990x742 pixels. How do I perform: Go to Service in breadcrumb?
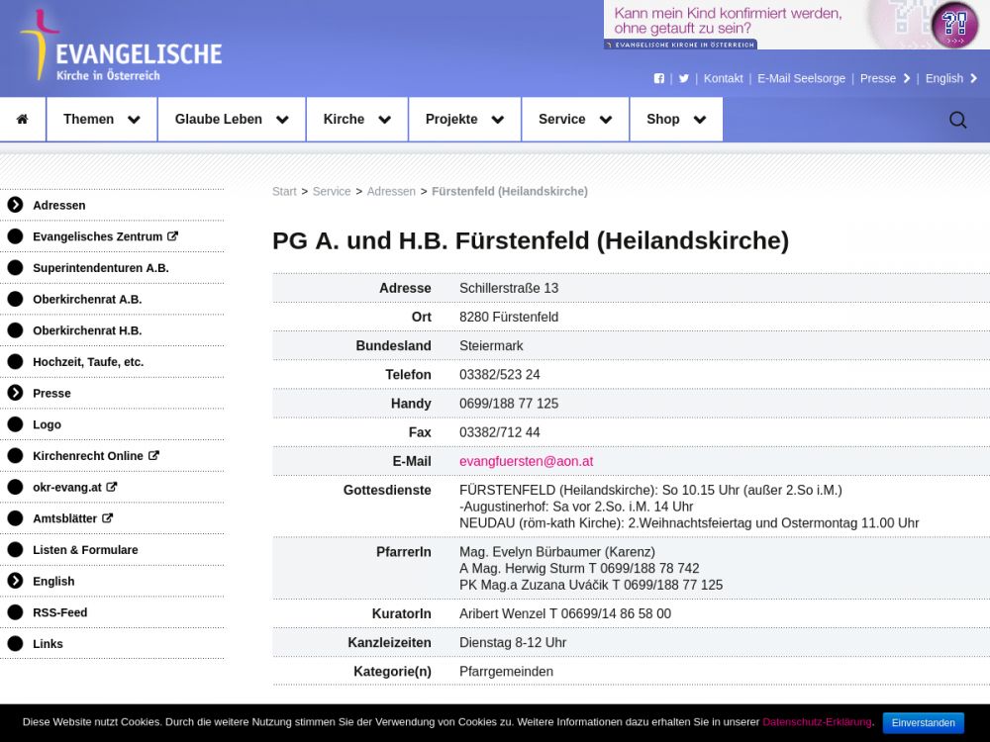[x=331, y=192]
